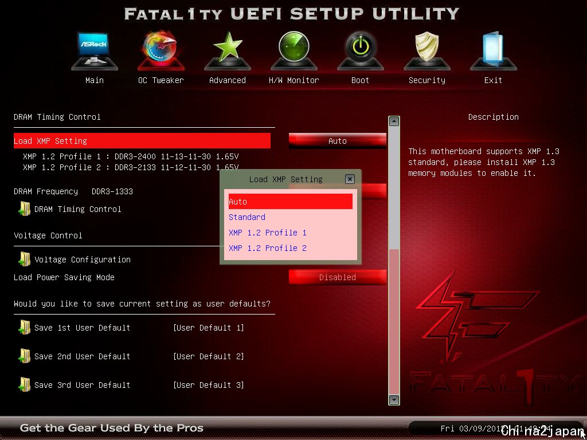Viewport: 587px width, 440px height.
Task: Select the Advanced green star icon
Action: 228,50
